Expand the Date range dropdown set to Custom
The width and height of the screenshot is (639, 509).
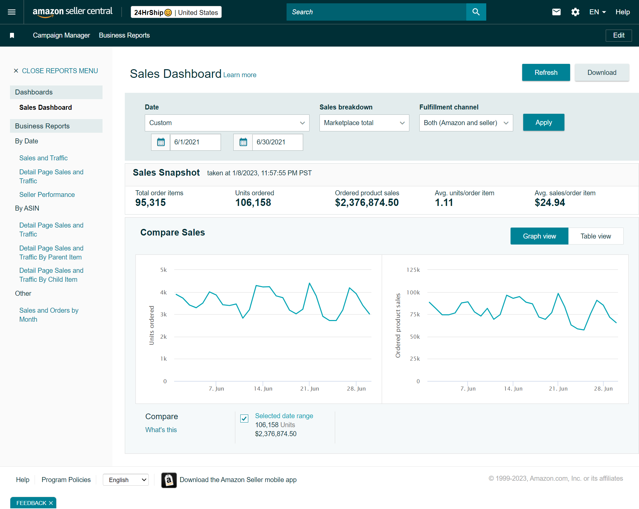coord(227,123)
